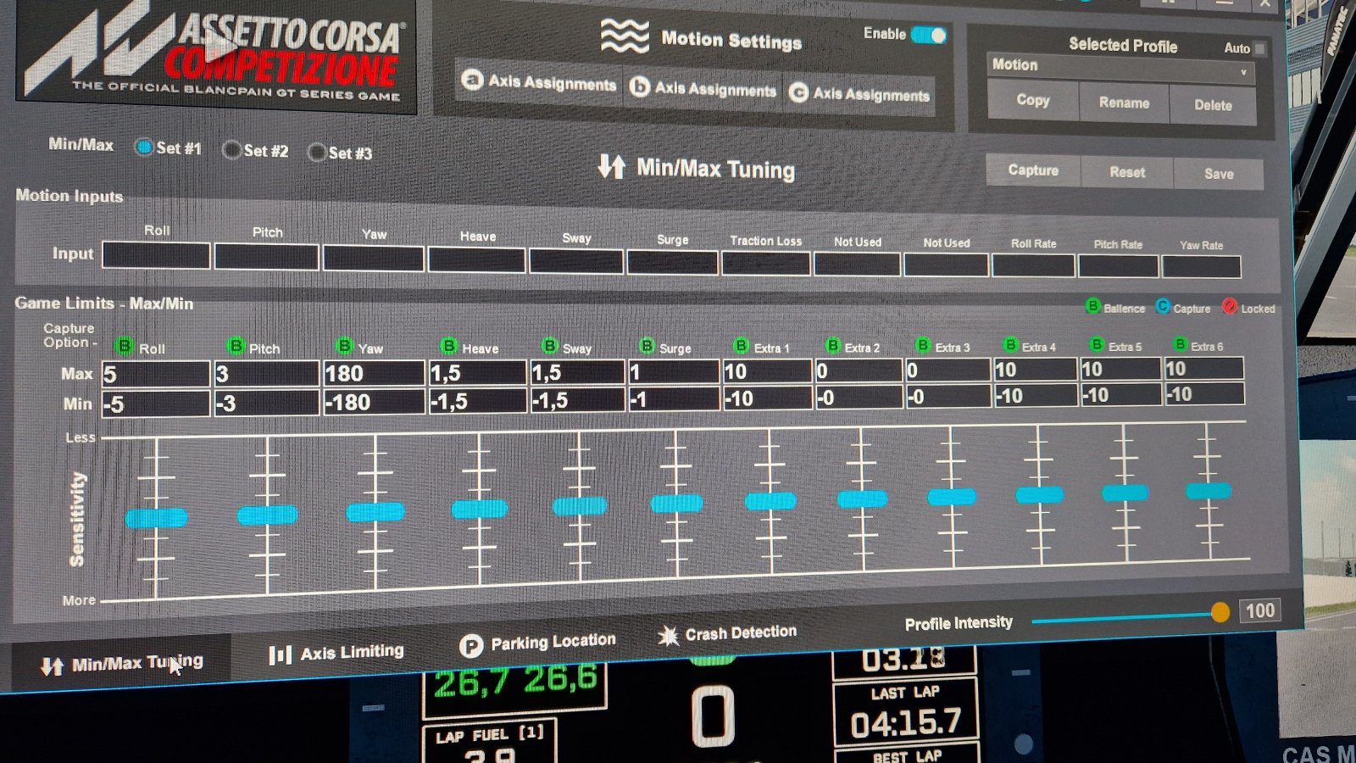Open the Axis Assignments c tab
The image size is (1356, 763).
(859, 93)
